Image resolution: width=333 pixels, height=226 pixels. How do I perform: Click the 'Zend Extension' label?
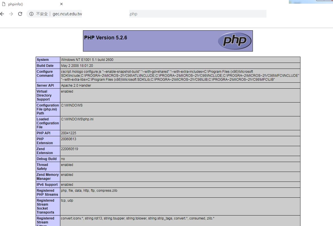(x=45, y=151)
